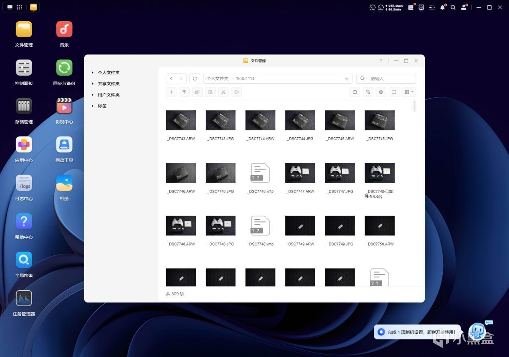Open the filter funnel toolbar button
This screenshot has height=357, width=509.
pyautogui.click(x=368, y=92)
